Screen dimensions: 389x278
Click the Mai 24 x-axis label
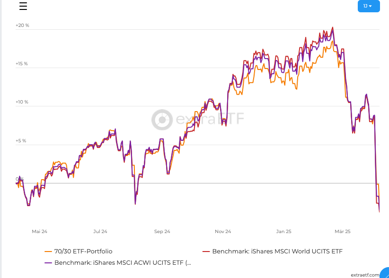click(39, 232)
